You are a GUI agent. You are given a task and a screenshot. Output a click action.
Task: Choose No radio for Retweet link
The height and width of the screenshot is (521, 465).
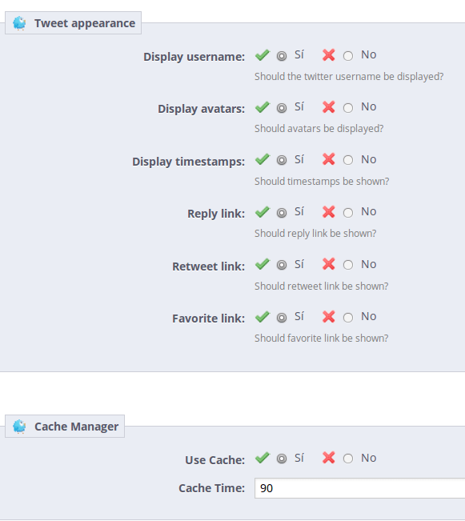pos(348,265)
